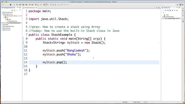Viewport: 185px width, 104px height.
Task: Click the New Java Package toolbar icon
Action: click(30, 5)
